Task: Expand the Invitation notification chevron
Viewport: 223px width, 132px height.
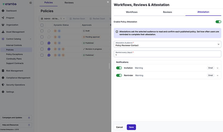Action: tap(218, 68)
